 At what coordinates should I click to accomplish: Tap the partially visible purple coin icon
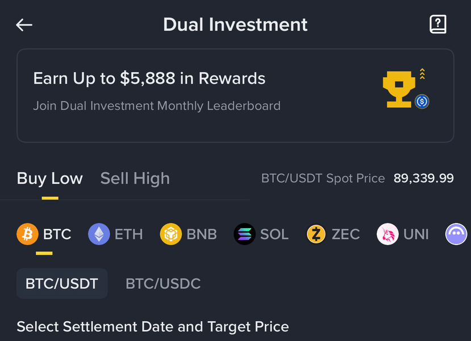click(x=456, y=234)
